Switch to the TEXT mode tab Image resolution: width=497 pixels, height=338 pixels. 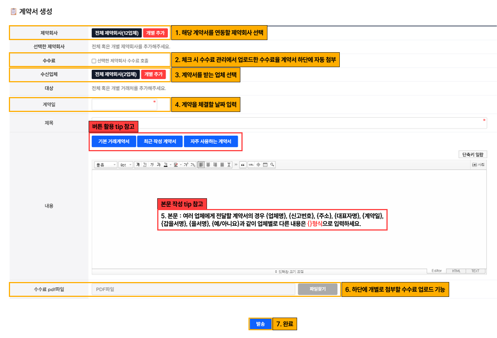[x=475, y=271]
